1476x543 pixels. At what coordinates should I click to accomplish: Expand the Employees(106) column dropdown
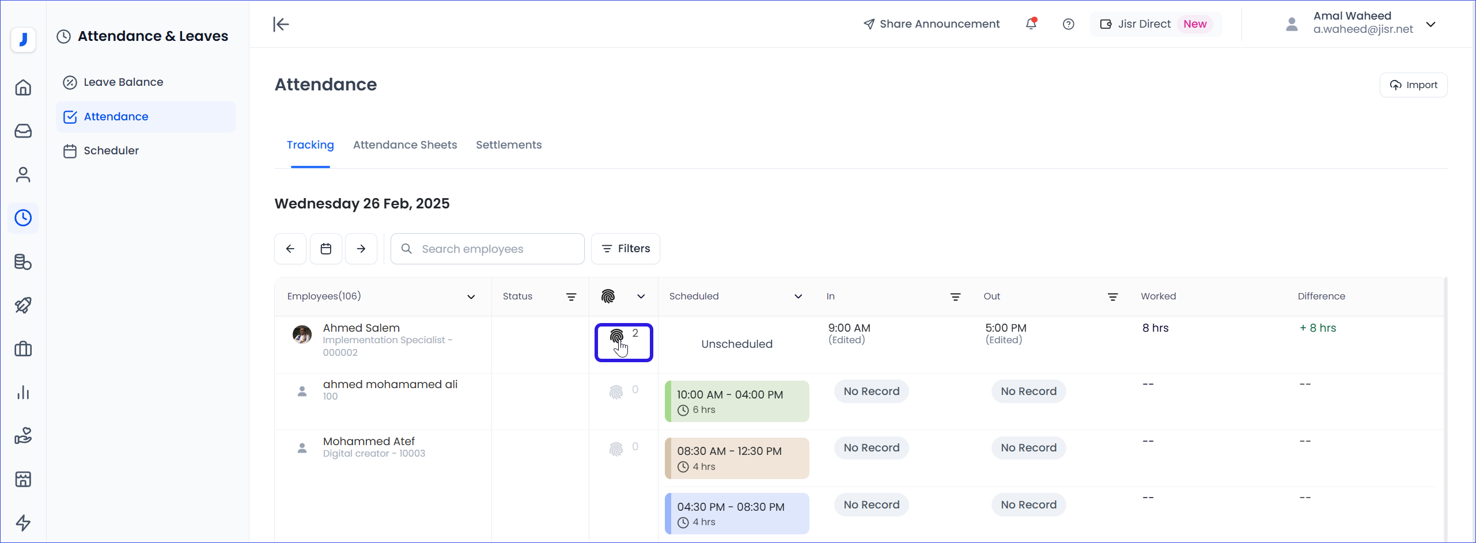[471, 297]
